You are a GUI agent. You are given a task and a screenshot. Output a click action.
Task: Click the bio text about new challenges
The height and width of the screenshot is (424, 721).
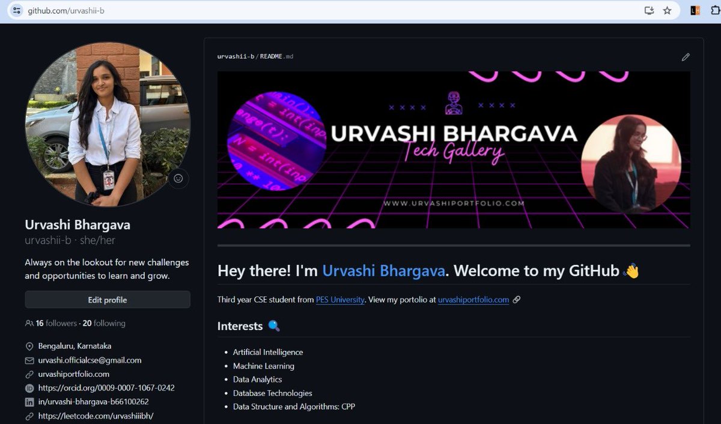coord(107,269)
